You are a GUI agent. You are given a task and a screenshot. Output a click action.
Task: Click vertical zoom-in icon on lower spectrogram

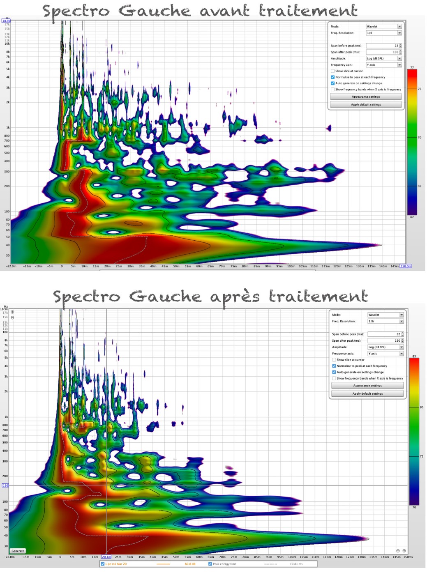[x=12, y=312]
